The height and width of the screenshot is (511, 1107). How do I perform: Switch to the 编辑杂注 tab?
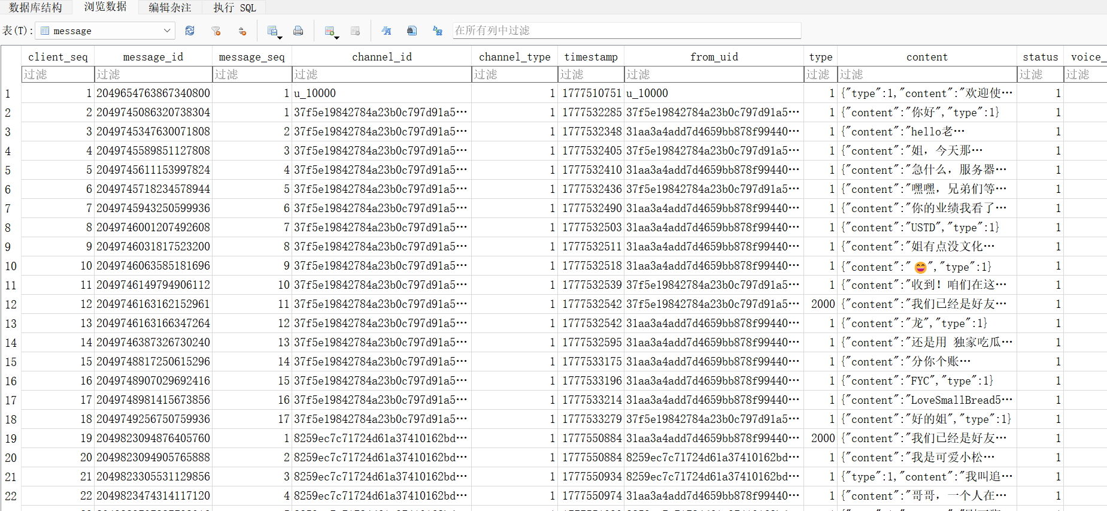(170, 7)
